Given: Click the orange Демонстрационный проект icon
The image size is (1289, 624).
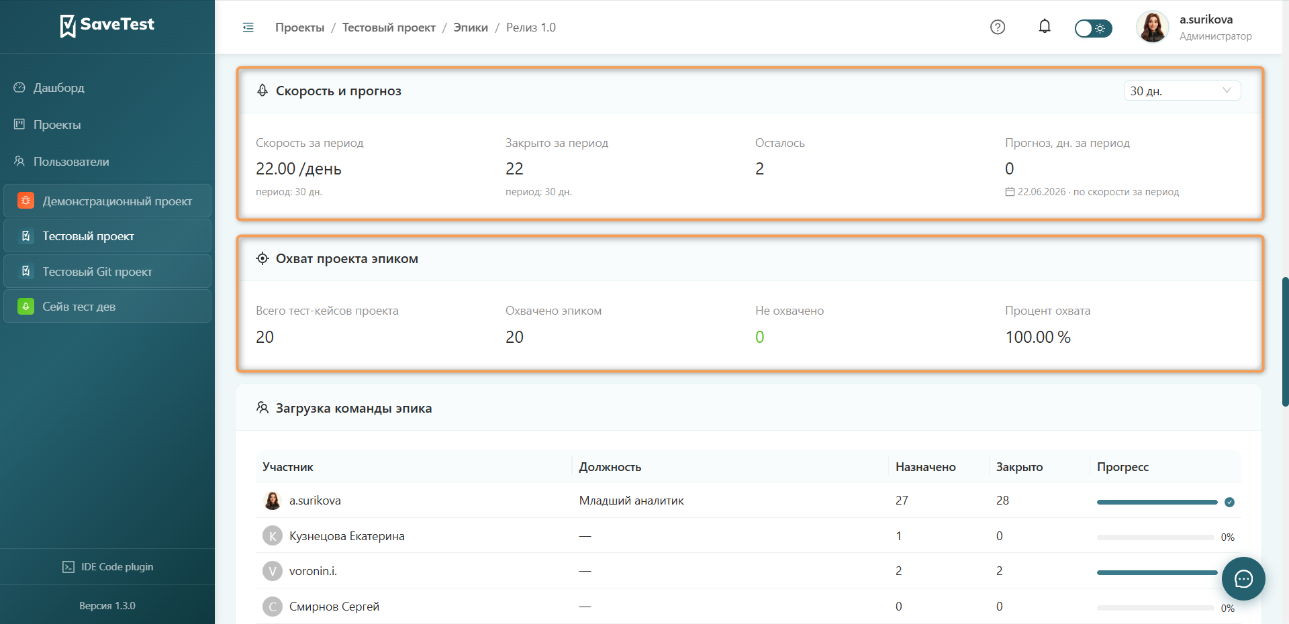Looking at the screenshot, I should 26,201.
